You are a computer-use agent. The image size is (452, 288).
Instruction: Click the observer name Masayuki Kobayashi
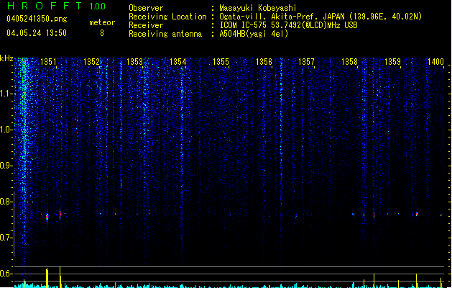(258, 8)
